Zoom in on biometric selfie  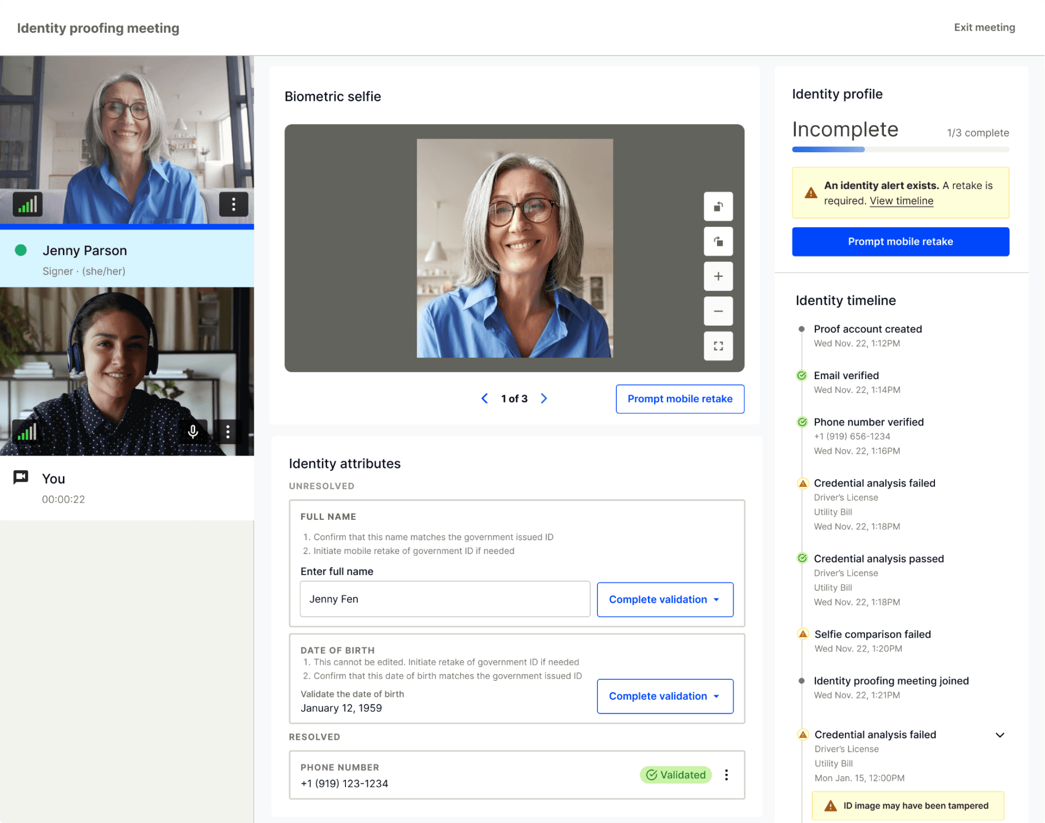coord(718,276)
